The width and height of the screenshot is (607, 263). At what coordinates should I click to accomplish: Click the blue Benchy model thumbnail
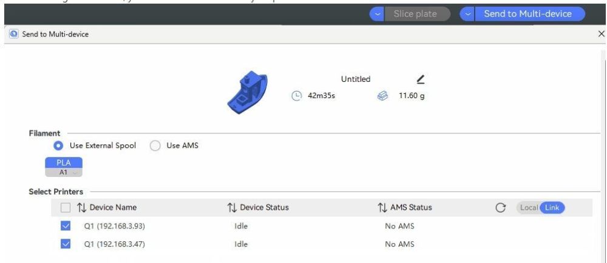[x=246, y=93]
